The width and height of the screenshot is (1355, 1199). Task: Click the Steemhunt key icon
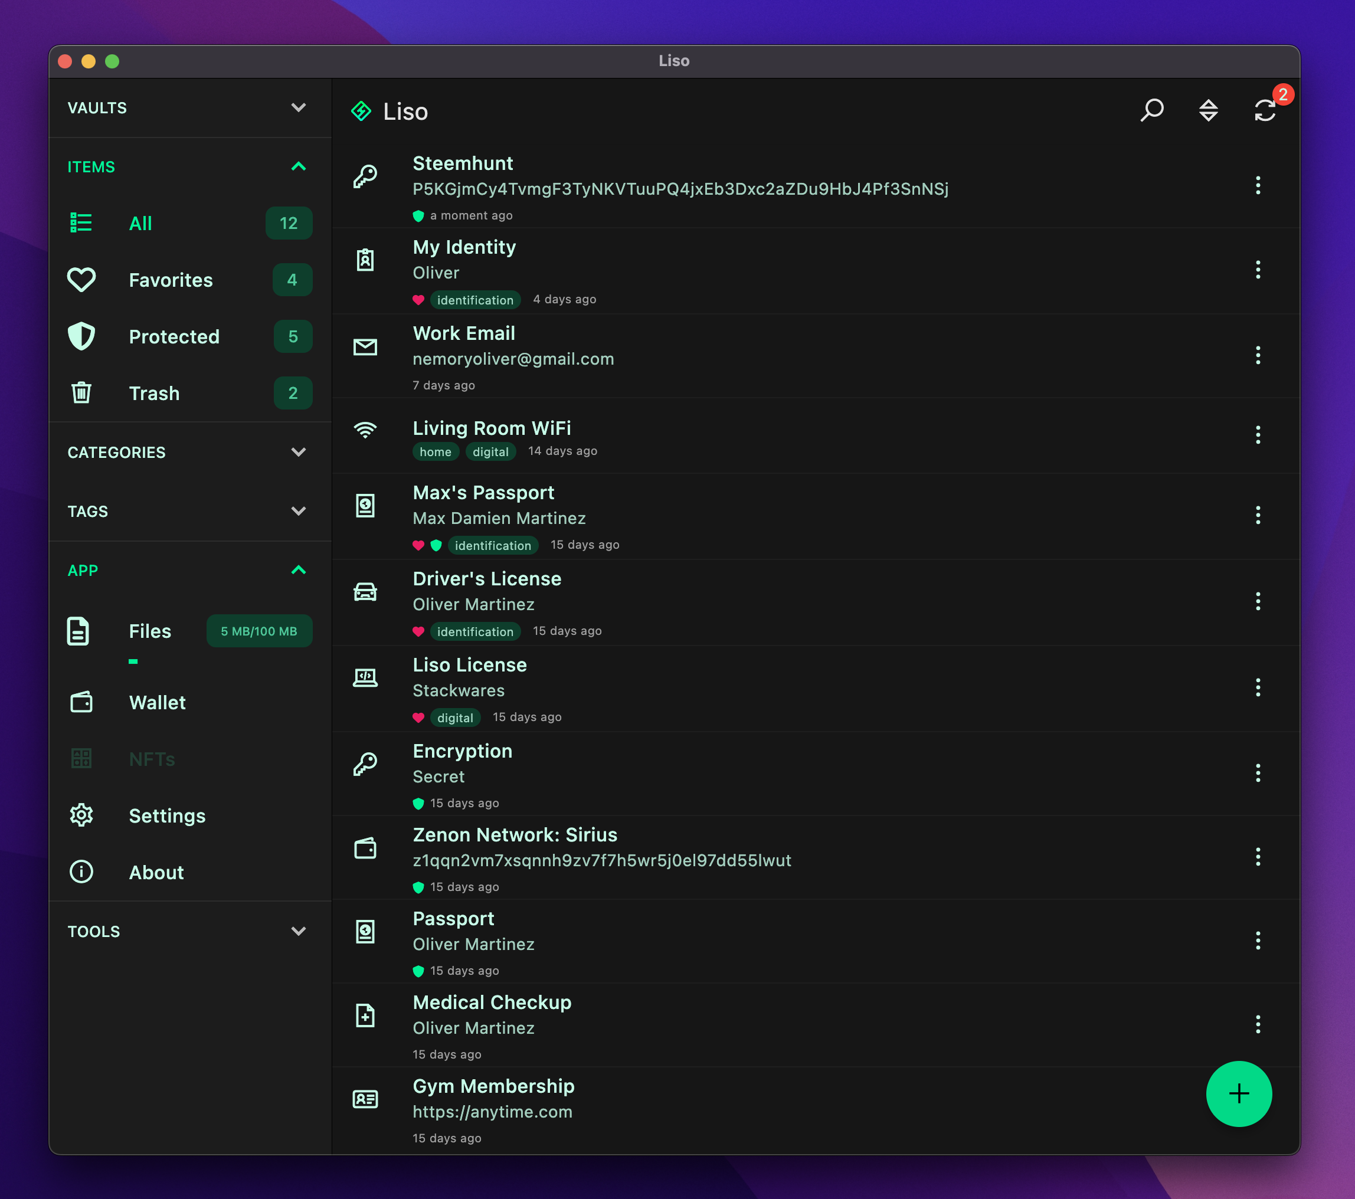coord(365,177)
